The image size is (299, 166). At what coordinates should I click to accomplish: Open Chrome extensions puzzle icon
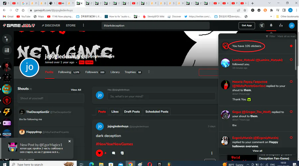coord(271,10)
